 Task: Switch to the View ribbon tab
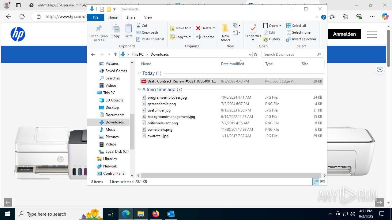point(148,17)
